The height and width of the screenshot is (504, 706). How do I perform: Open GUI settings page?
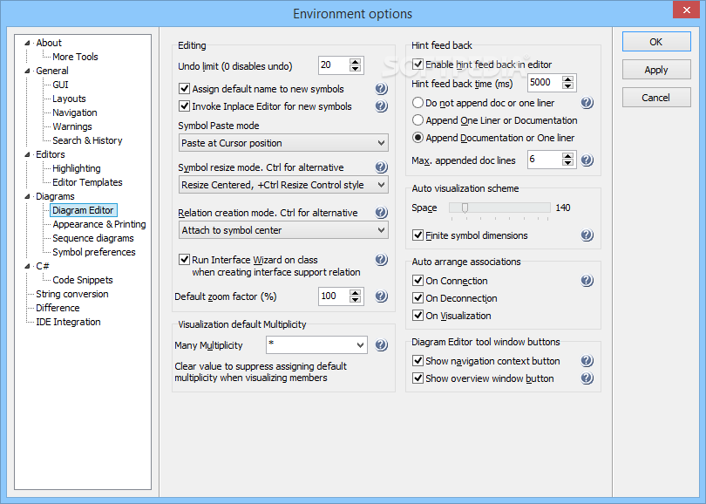[60, 85]
